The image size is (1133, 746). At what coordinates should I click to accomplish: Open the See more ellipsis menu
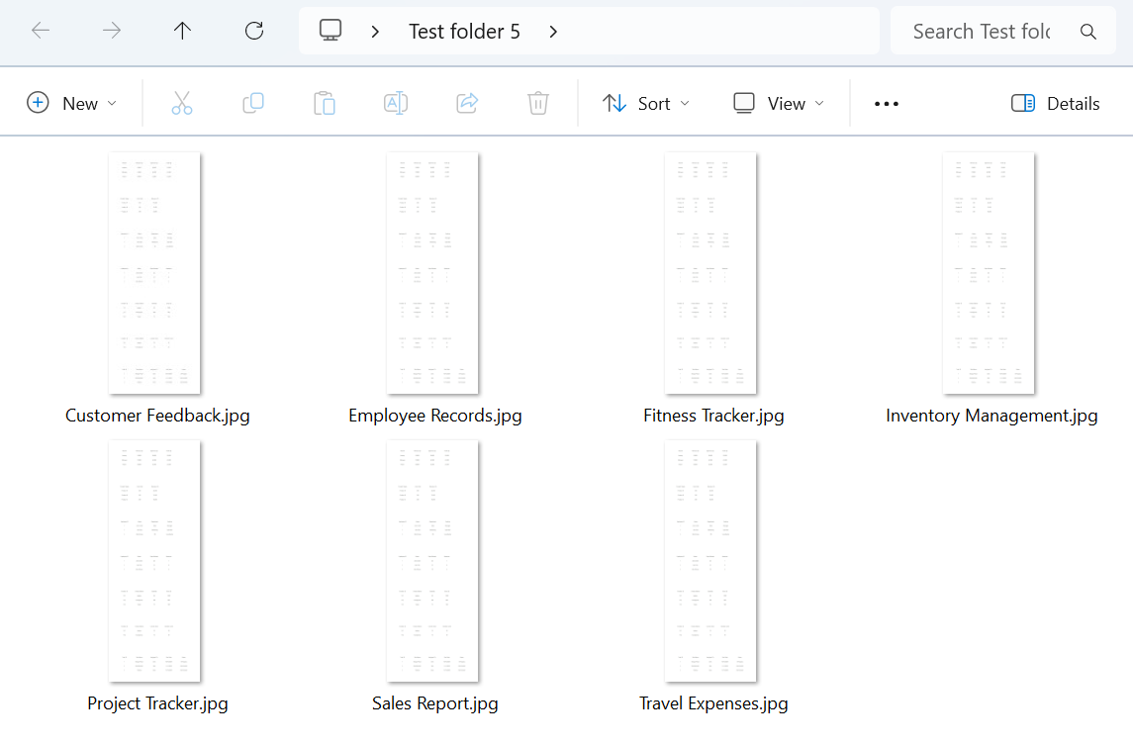pyautogui.click(x=887, y=103)
